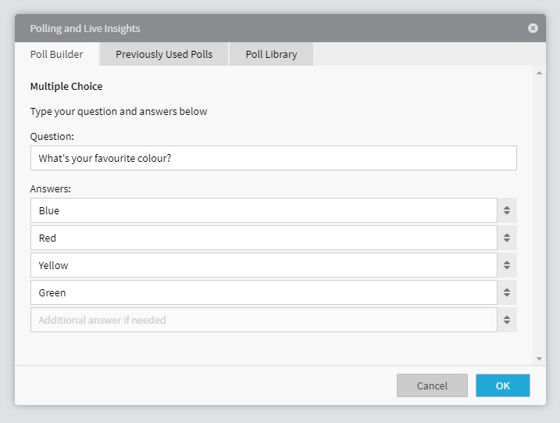This screenshot has height=423, width=560.
Task: Select the Red answer field
Action: (264, 238)
